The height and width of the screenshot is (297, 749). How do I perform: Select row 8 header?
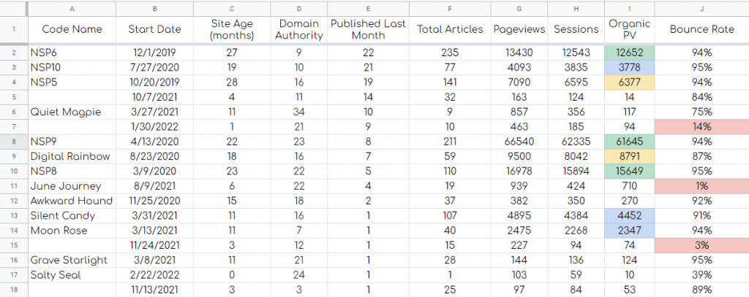tap(14, 142)
